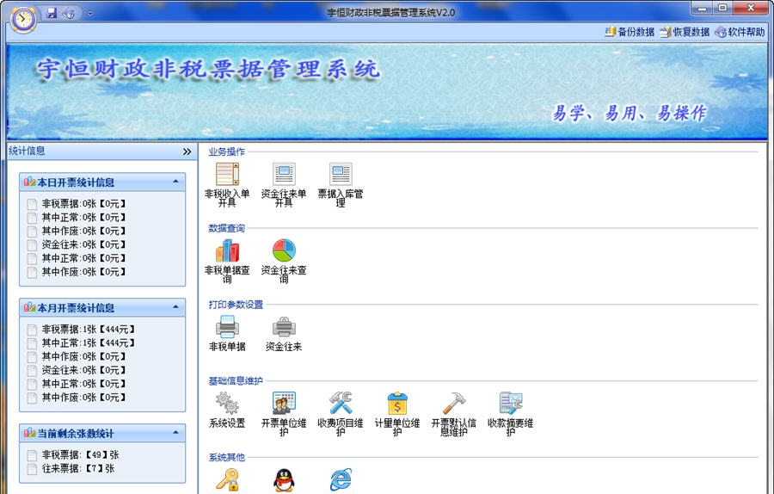The height and width of the screenshot is (494, 774).
Task: Click 备份数据 backup data button
Action: coord(630,32)
